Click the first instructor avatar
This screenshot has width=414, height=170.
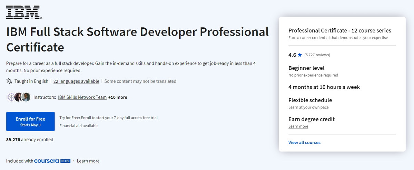(11, 97)
